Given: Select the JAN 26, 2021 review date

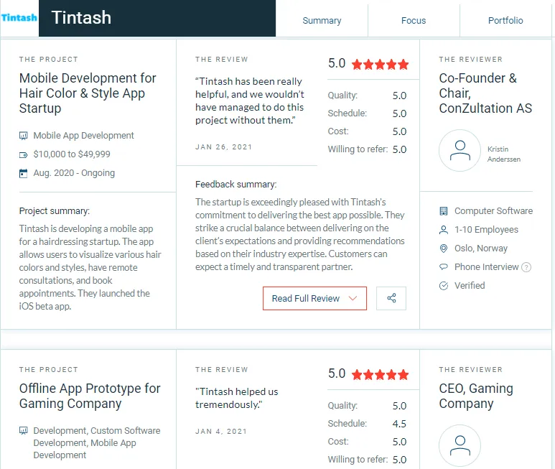Looking at the screenshot, I should (x=223, y=147).
